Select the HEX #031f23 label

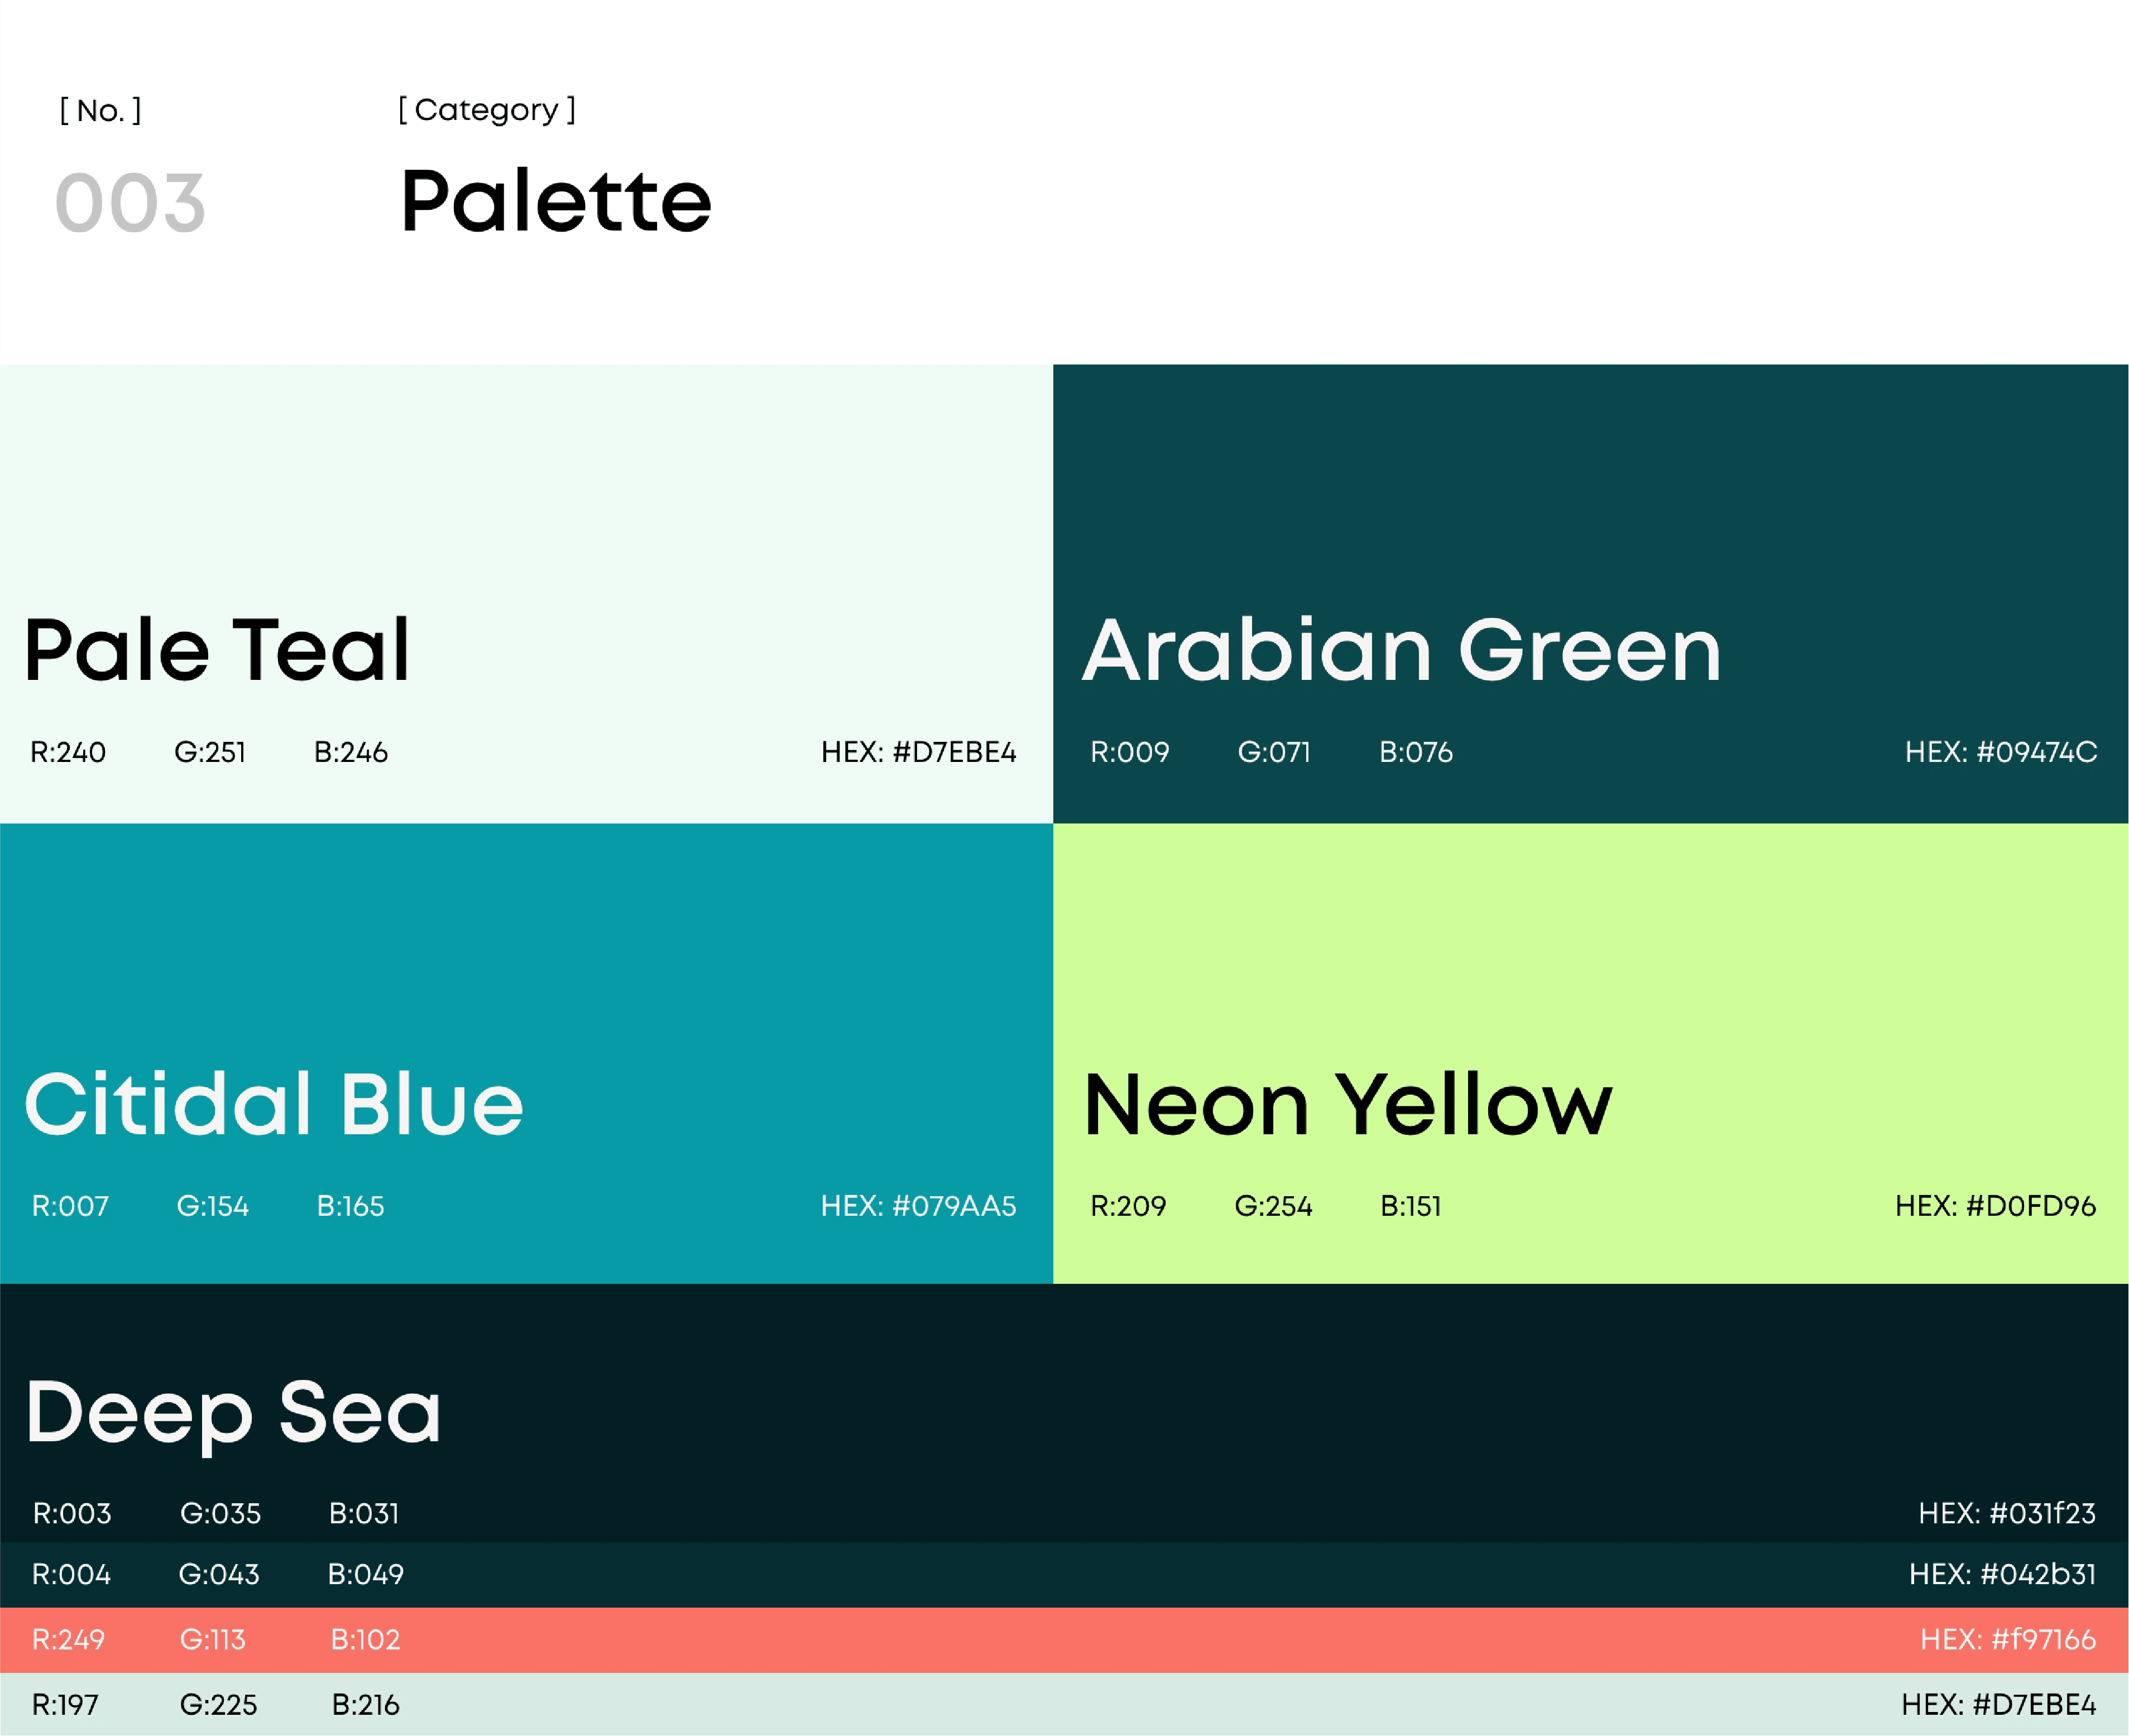(x=2006, y=1513)
